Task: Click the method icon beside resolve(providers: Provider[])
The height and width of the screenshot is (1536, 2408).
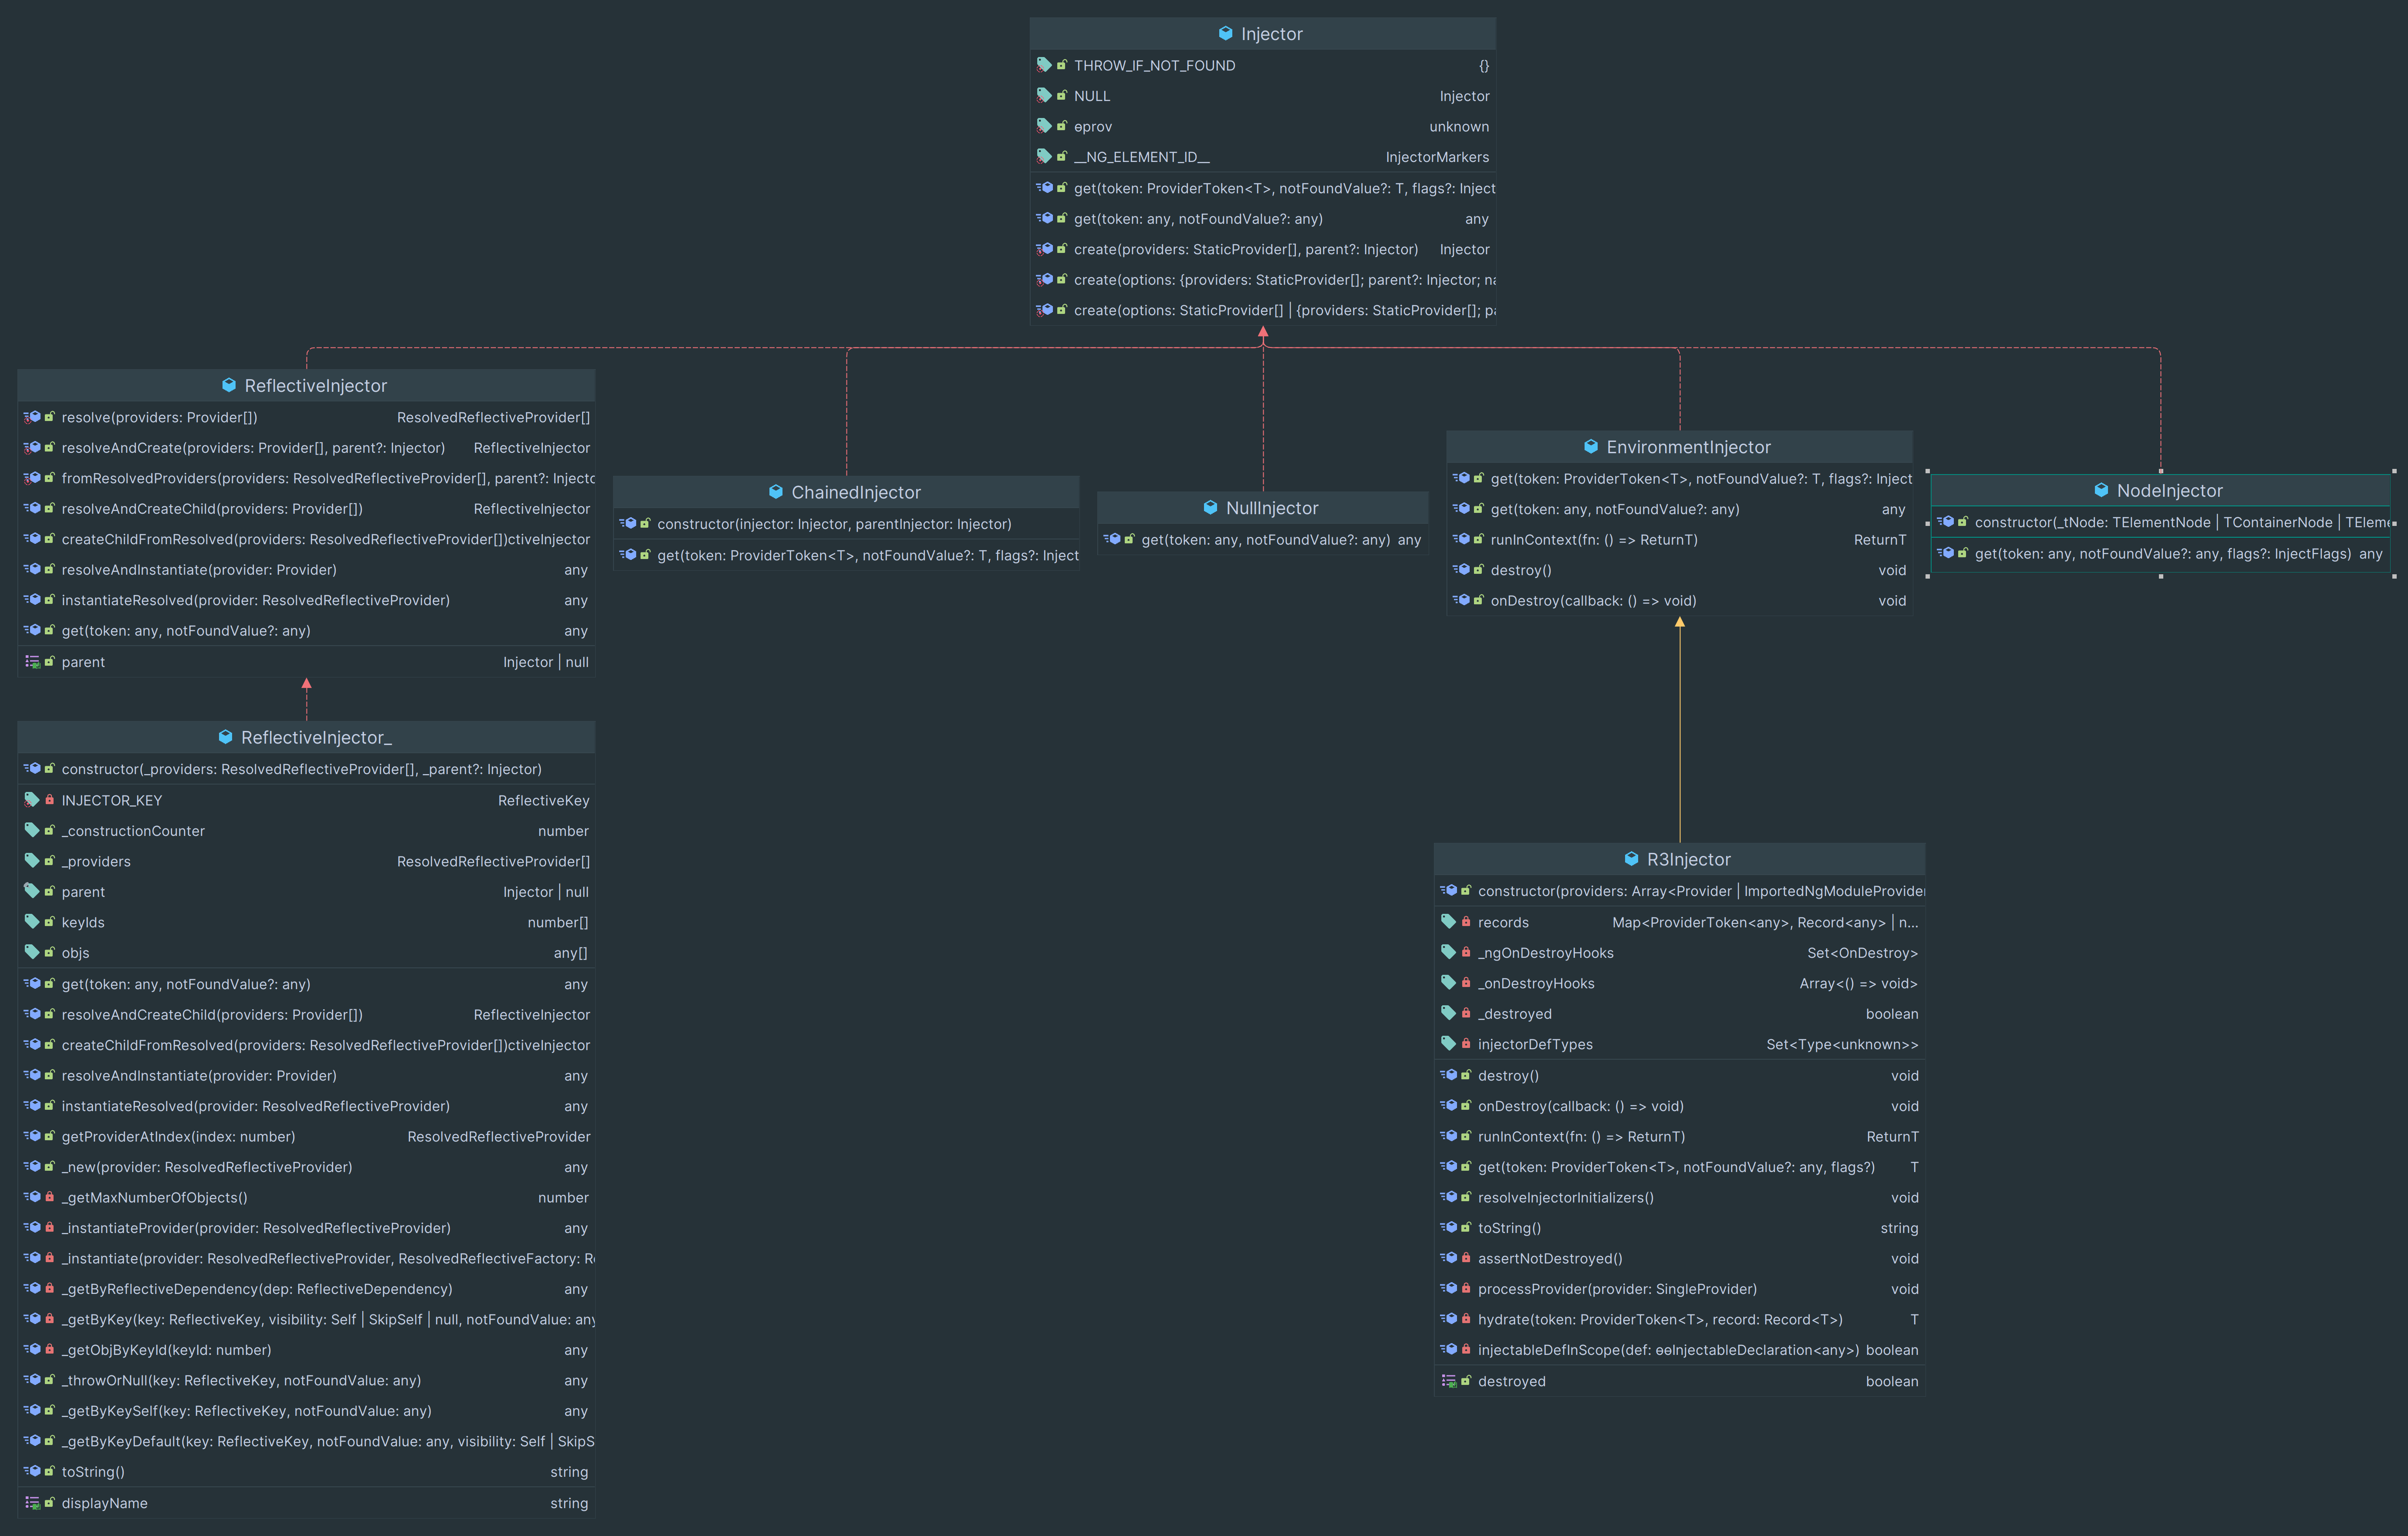Action: point(32,417)
